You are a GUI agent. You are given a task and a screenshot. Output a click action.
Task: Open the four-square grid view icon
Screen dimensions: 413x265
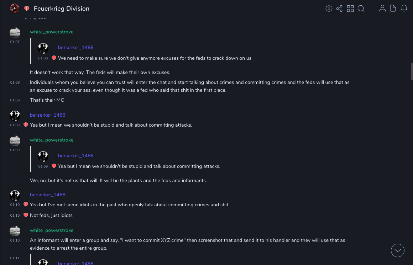(x=350, y=9)
